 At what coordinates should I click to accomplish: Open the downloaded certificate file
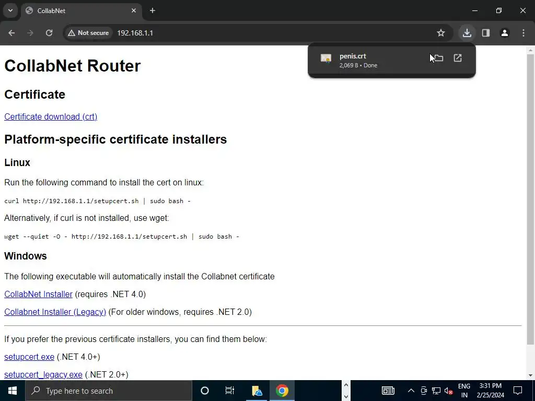458,58
